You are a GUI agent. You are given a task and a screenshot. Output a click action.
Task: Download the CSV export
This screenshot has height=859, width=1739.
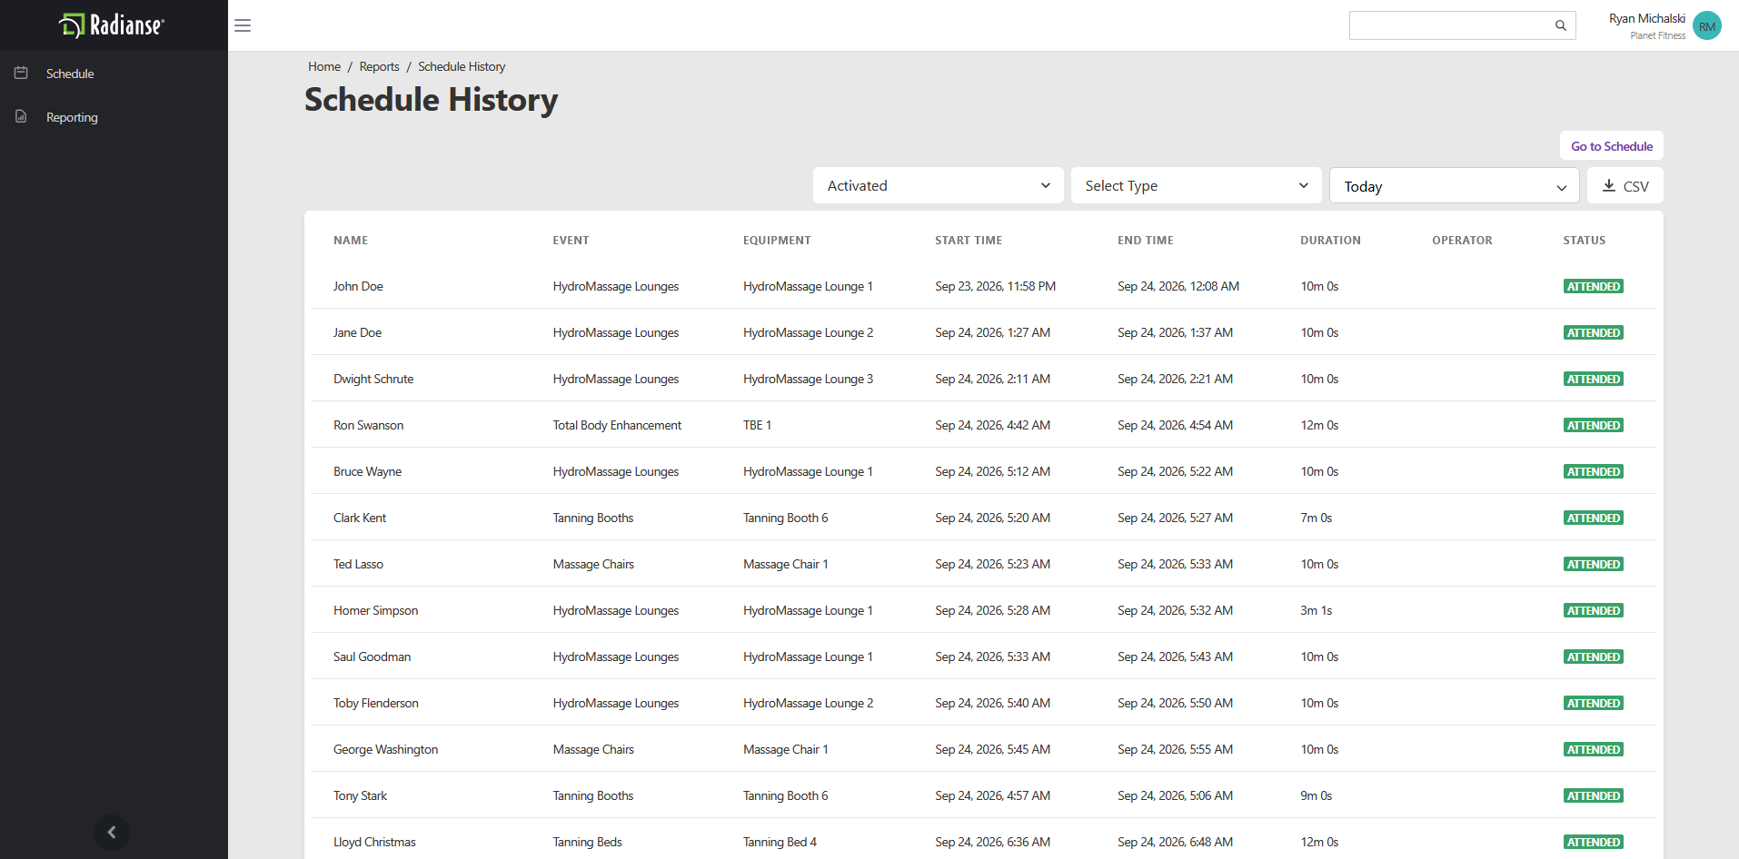[x=1625, y=185]
